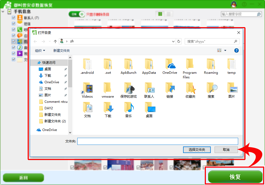Switch to the green grid view icon
The width and height of the screenshot is (265, 185).
coord(160,14)
